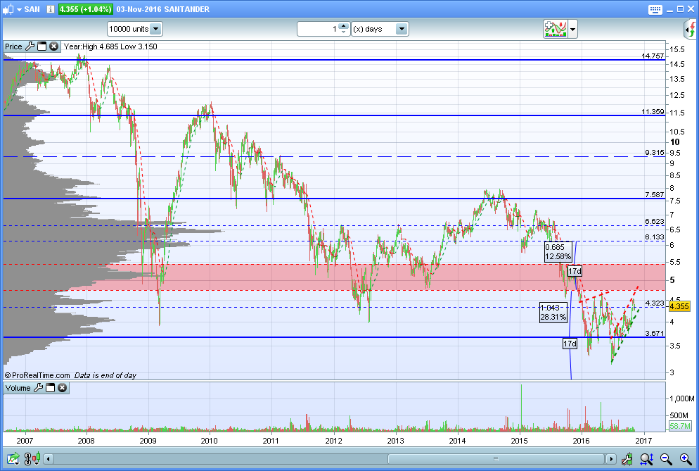Image resolution: width=699 pixels, height=471 pixels.
Task: Click the candlestick chart style icon
Action: pyautogui.click(x=8, y=9)
